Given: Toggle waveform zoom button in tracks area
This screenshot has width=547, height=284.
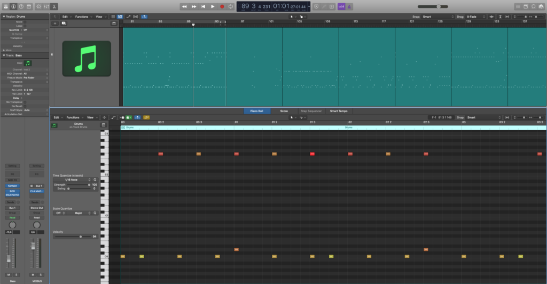Looking at the screenshot, I should [x=491, y=17].
